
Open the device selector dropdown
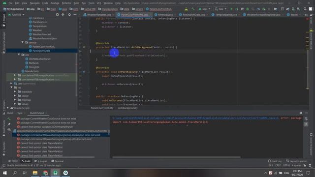click(x=220, y=9)
